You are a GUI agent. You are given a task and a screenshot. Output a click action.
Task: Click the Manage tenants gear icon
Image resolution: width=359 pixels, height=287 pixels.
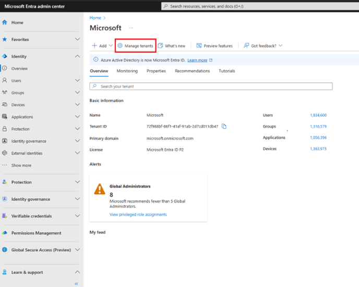point(120,46)
